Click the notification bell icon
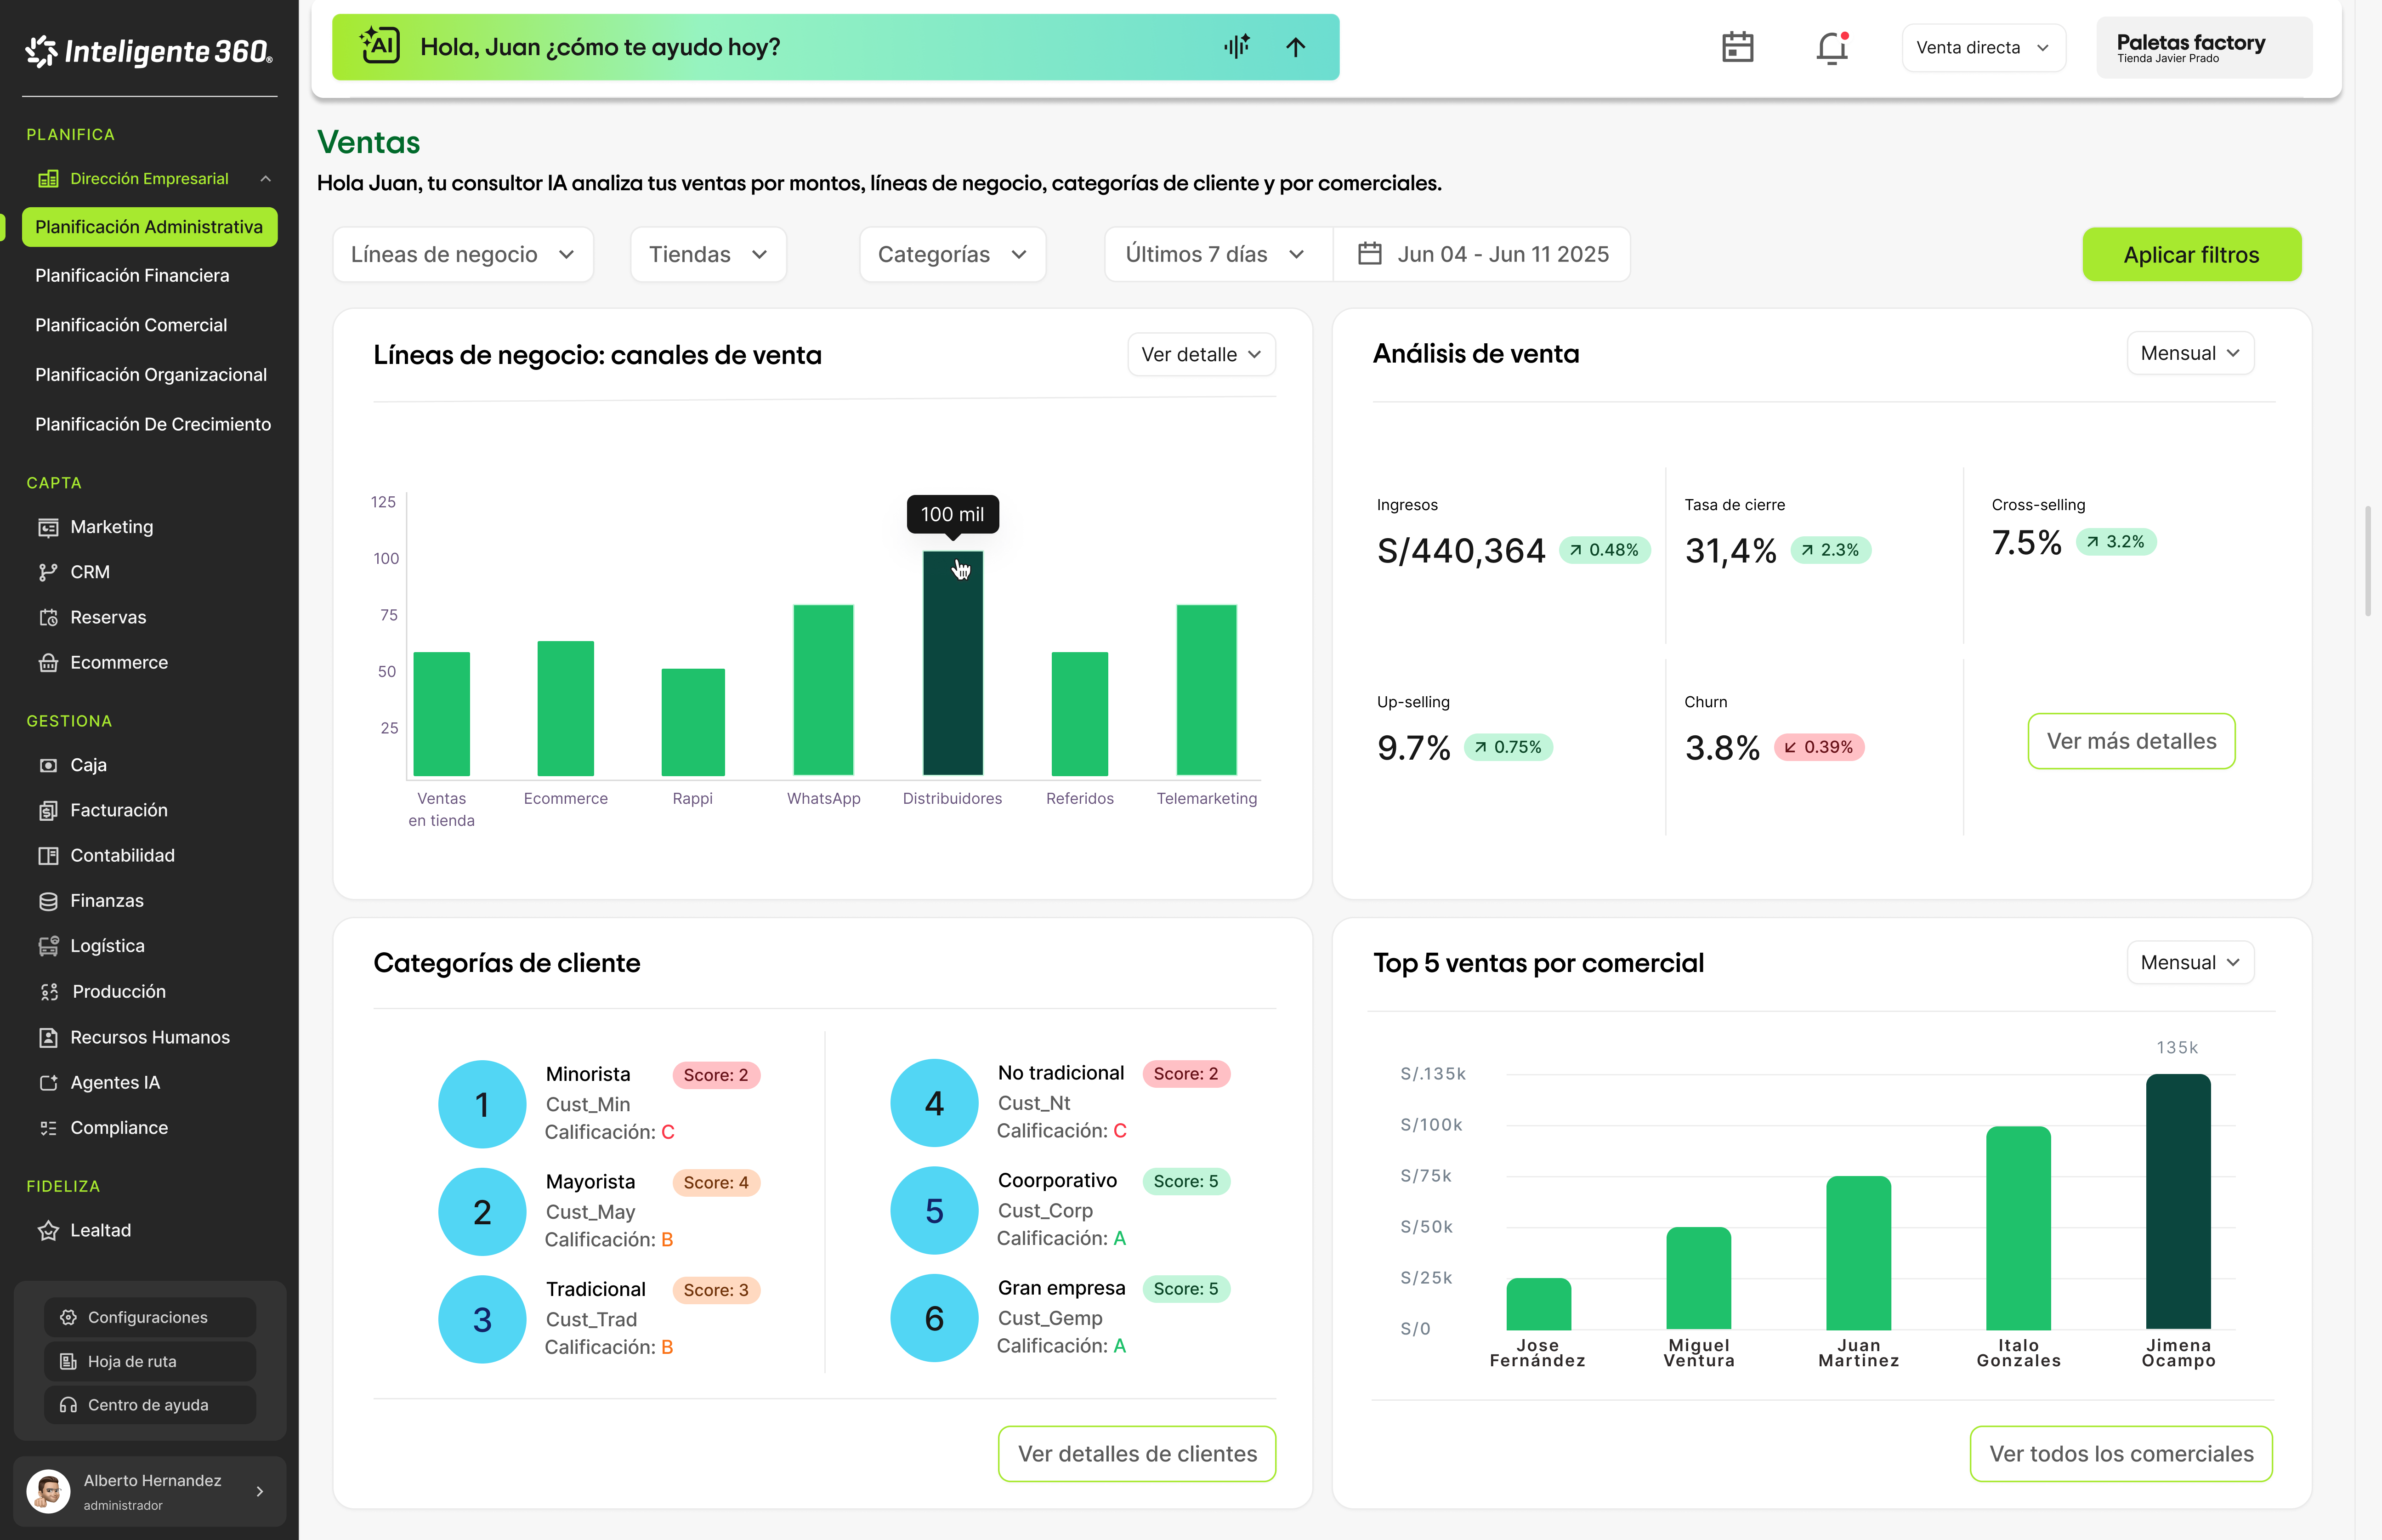Screen dimensions: 2382x1540 1831,47
